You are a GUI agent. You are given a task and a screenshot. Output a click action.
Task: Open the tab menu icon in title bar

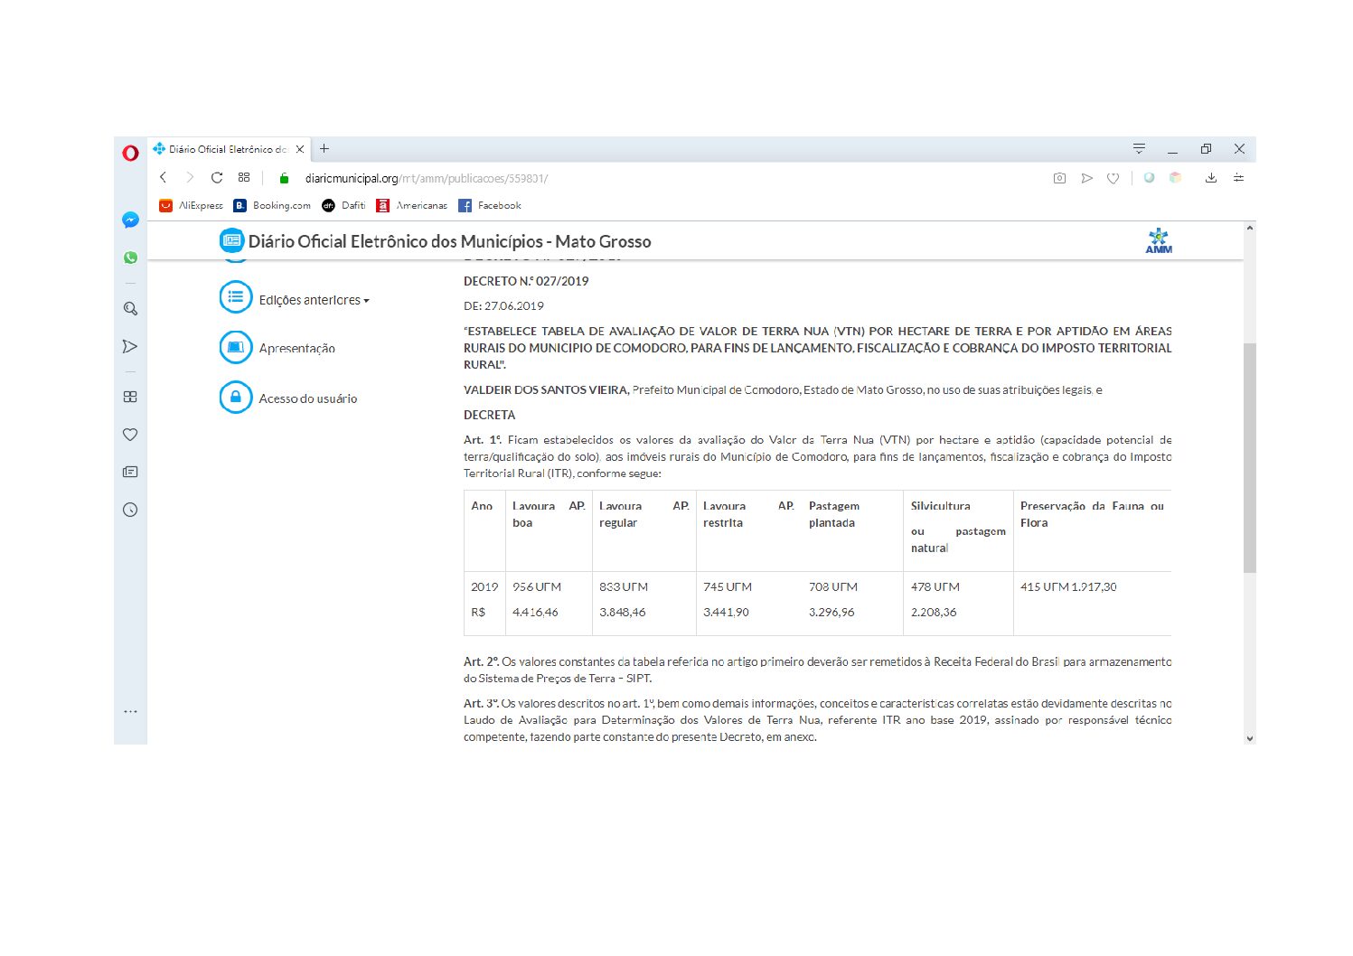1139,149
